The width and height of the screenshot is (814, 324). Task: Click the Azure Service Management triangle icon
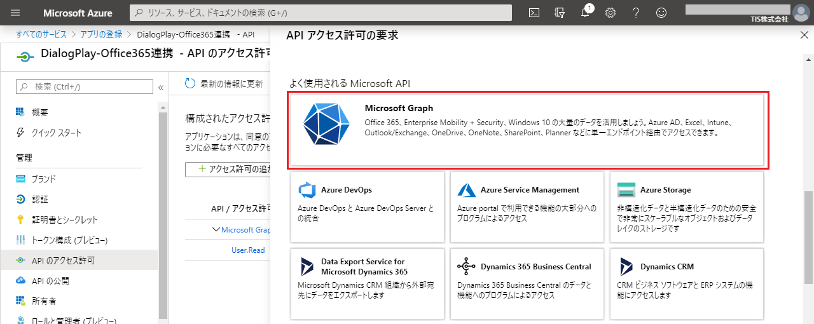467,190
